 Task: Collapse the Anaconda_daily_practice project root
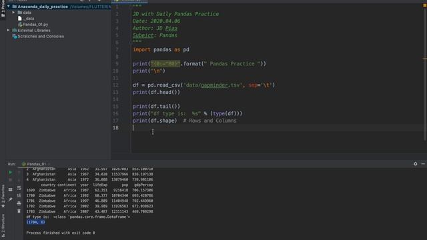(x=9, y=6)
